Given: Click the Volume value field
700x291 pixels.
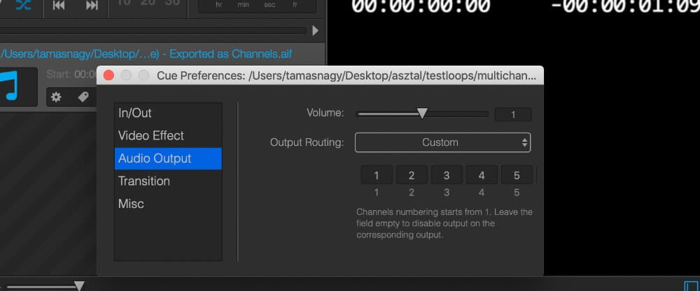Looking at the screenshot, I should [513, 114].
